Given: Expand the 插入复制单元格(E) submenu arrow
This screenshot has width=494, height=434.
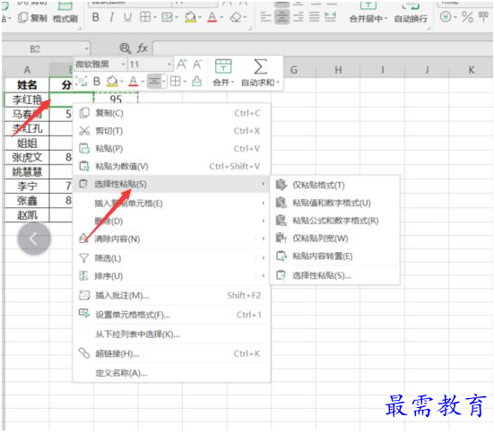Looking at the screenshot, I should [x=263, y=204].
